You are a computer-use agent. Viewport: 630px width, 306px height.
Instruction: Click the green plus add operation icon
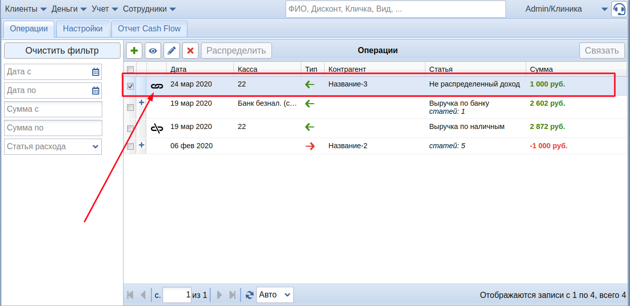134,51
